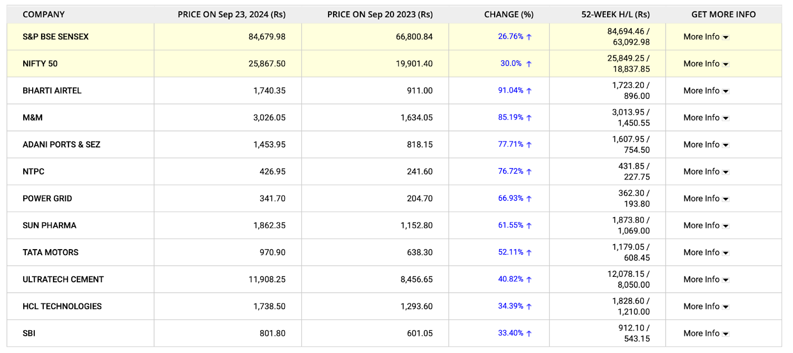Open the HCL TECHNOLOGIES company link
793x353 pixels.
(x=62, y=306)
